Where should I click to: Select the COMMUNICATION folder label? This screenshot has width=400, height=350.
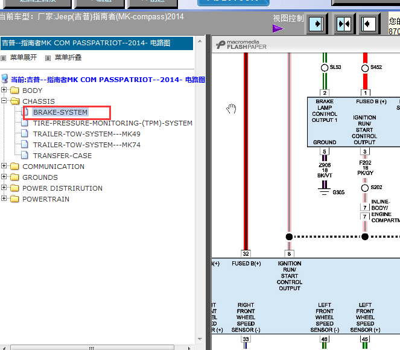[53, 167]
